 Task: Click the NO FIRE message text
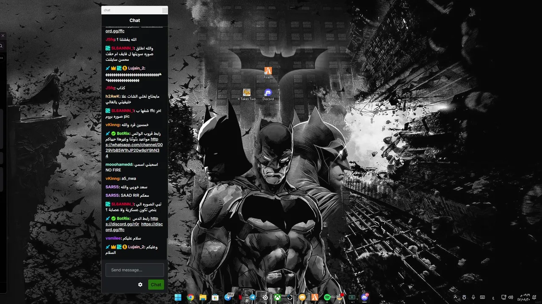coord(113,170)
